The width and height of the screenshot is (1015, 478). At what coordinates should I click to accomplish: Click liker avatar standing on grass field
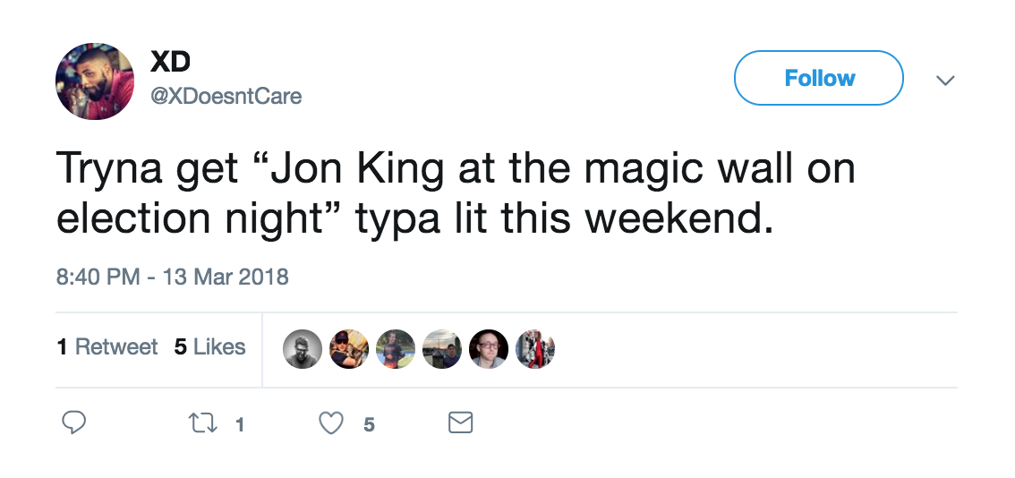pyautogui.click(x=396, y=349)
